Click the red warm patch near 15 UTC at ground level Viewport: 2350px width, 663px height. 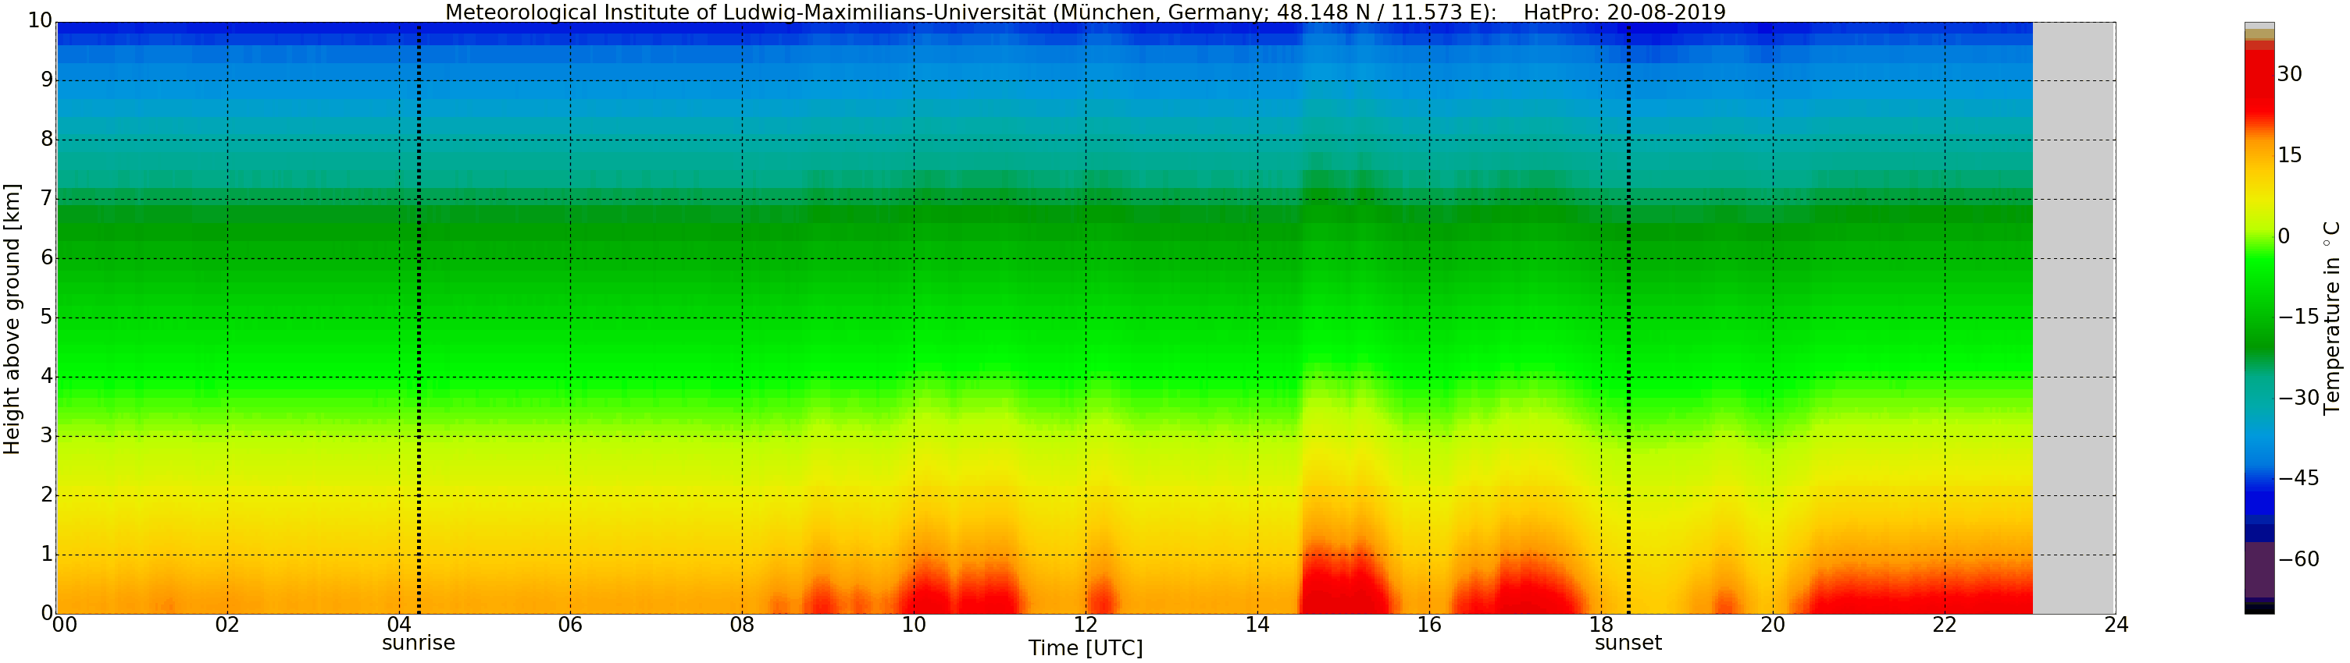1341,583
